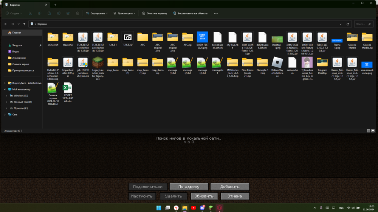Viewport: 378px width, 212px height.
Task: Select Glass & Marble.zip archive
Action: coord(367,41)
